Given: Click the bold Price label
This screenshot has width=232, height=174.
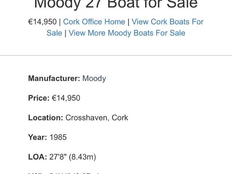Looking at the screenshot, I should coord(39,98).
